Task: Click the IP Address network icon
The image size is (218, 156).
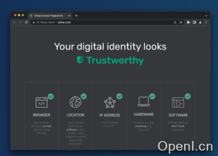Action: coord(110,103)
